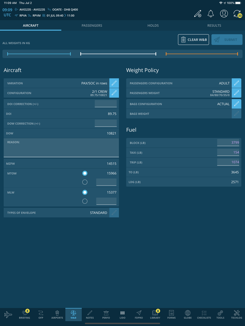Focus the custom MTOW input field
The width and height of the screenshot is (245, 326).
point(106,182)
